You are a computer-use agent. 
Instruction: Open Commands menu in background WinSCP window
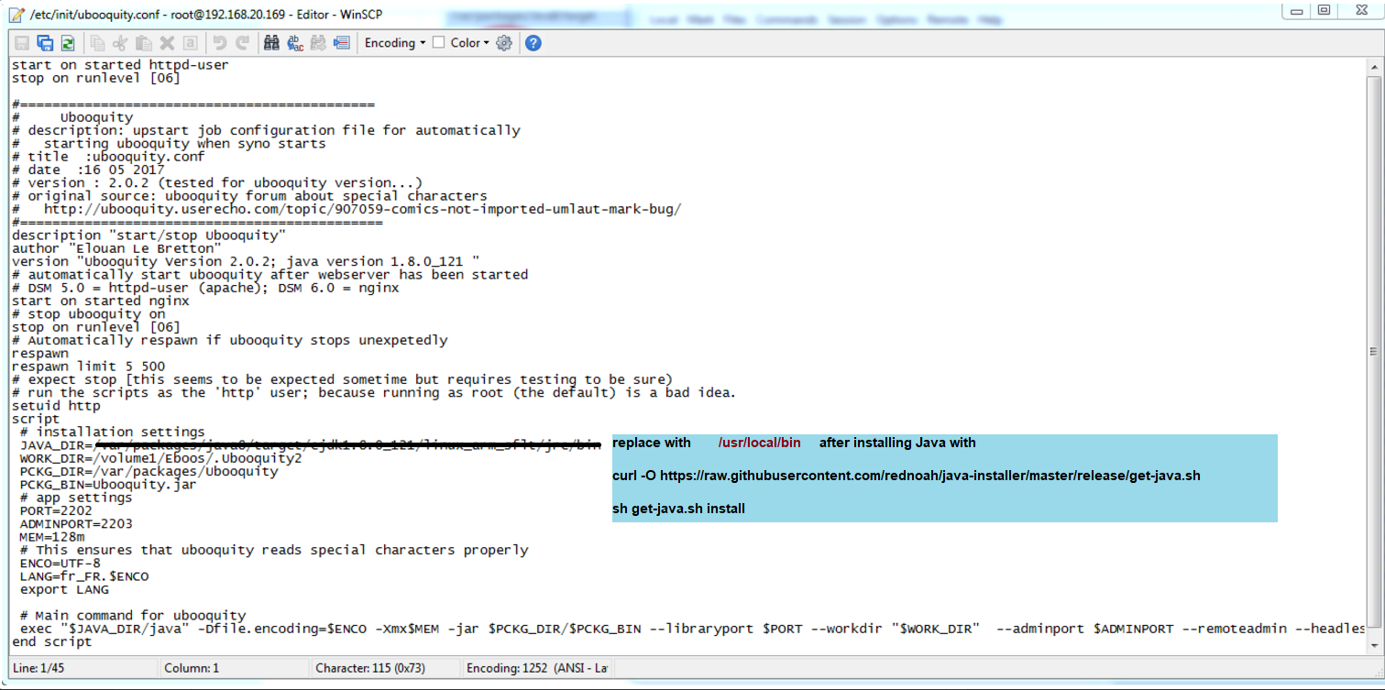pyautogui.click(x=786, y=19)
